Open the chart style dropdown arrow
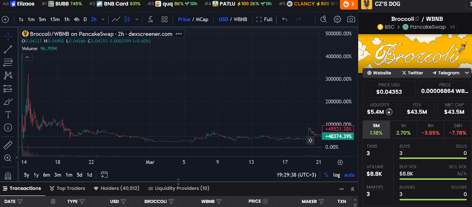The width and height of the screenshot is (472, 207). click(137, 19)
